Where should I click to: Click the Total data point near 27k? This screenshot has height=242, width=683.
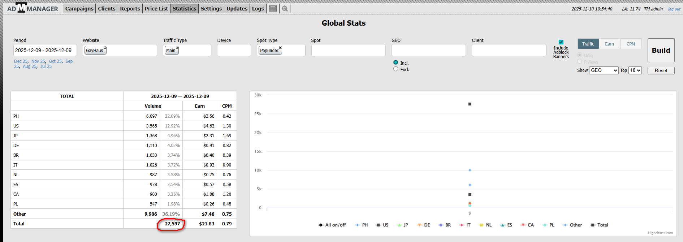470,104
